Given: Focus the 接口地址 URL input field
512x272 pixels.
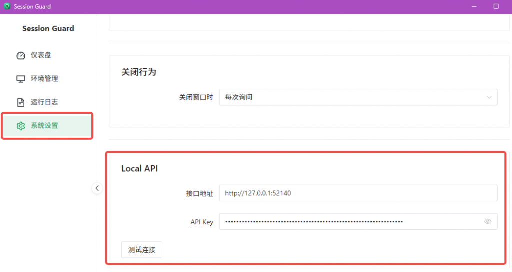Looking at the screenshot, I should coord(358,193).
